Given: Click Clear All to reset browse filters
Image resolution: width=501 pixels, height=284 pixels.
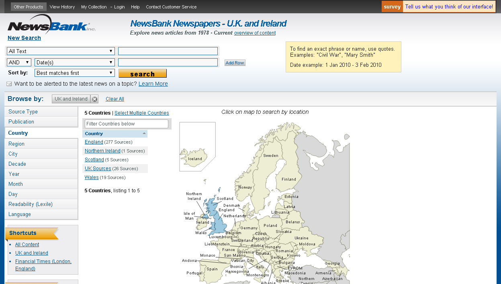Looking at the screenshot, I should [x=115, y=99].
